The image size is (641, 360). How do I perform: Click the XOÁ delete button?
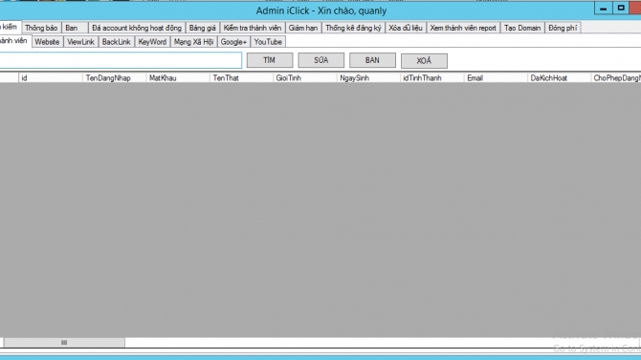pyautogui.click(x=424, y=61)
